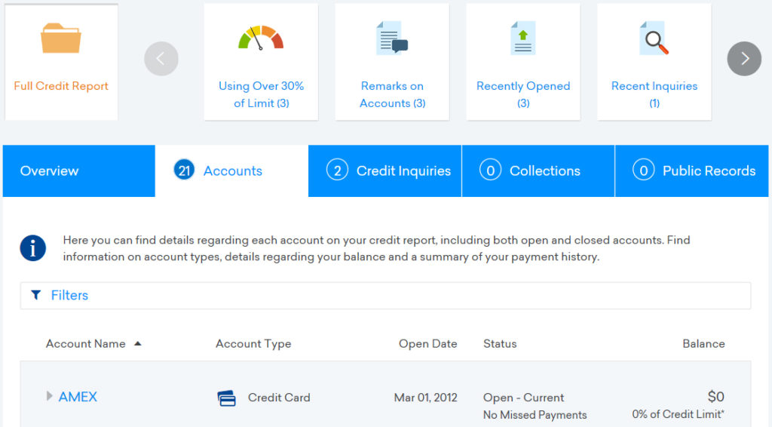This screenshot has width=772, height=427.
Task: Open the Full Credit Report folder icon
Action: coord(61,38)
